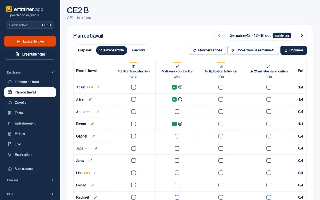
Task: Check Arthur's second Addition & soustraction box
Action: tap(177, 112)
